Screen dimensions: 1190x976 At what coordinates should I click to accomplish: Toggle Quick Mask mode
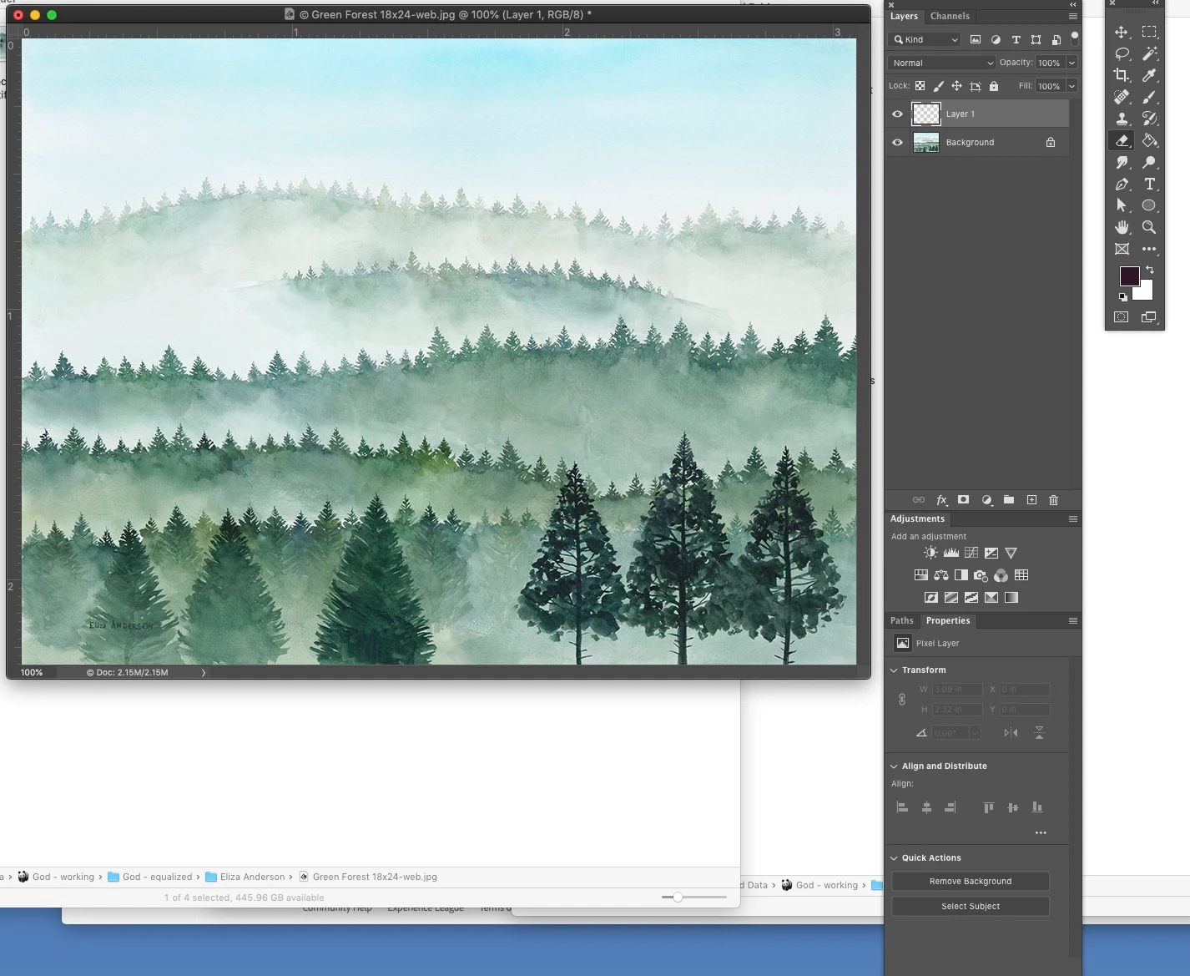1122,317
